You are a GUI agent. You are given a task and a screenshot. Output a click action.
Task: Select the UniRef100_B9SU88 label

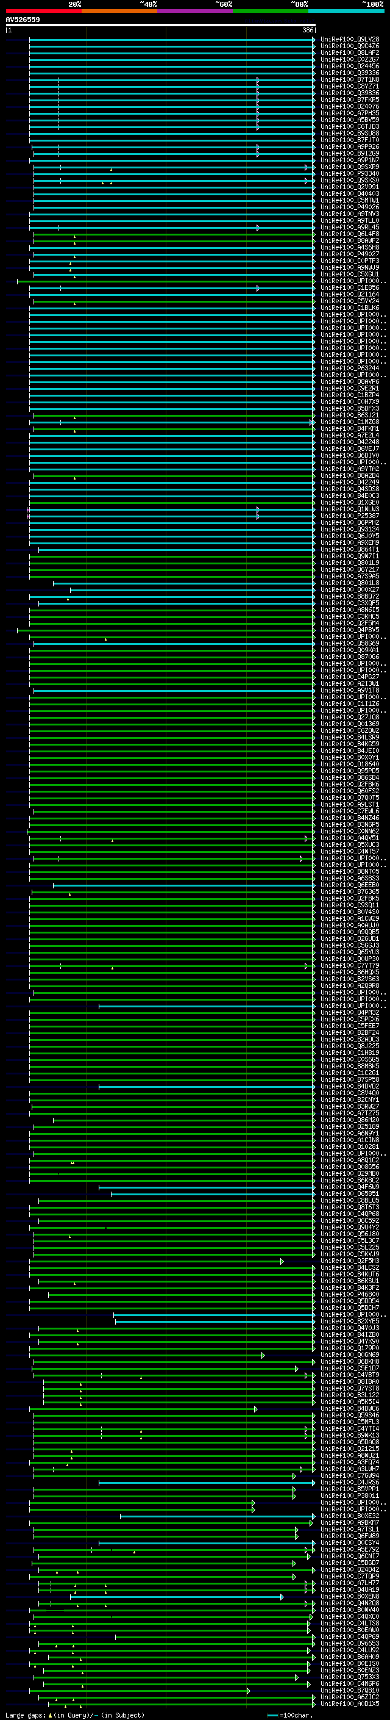(x=350, y=133)
